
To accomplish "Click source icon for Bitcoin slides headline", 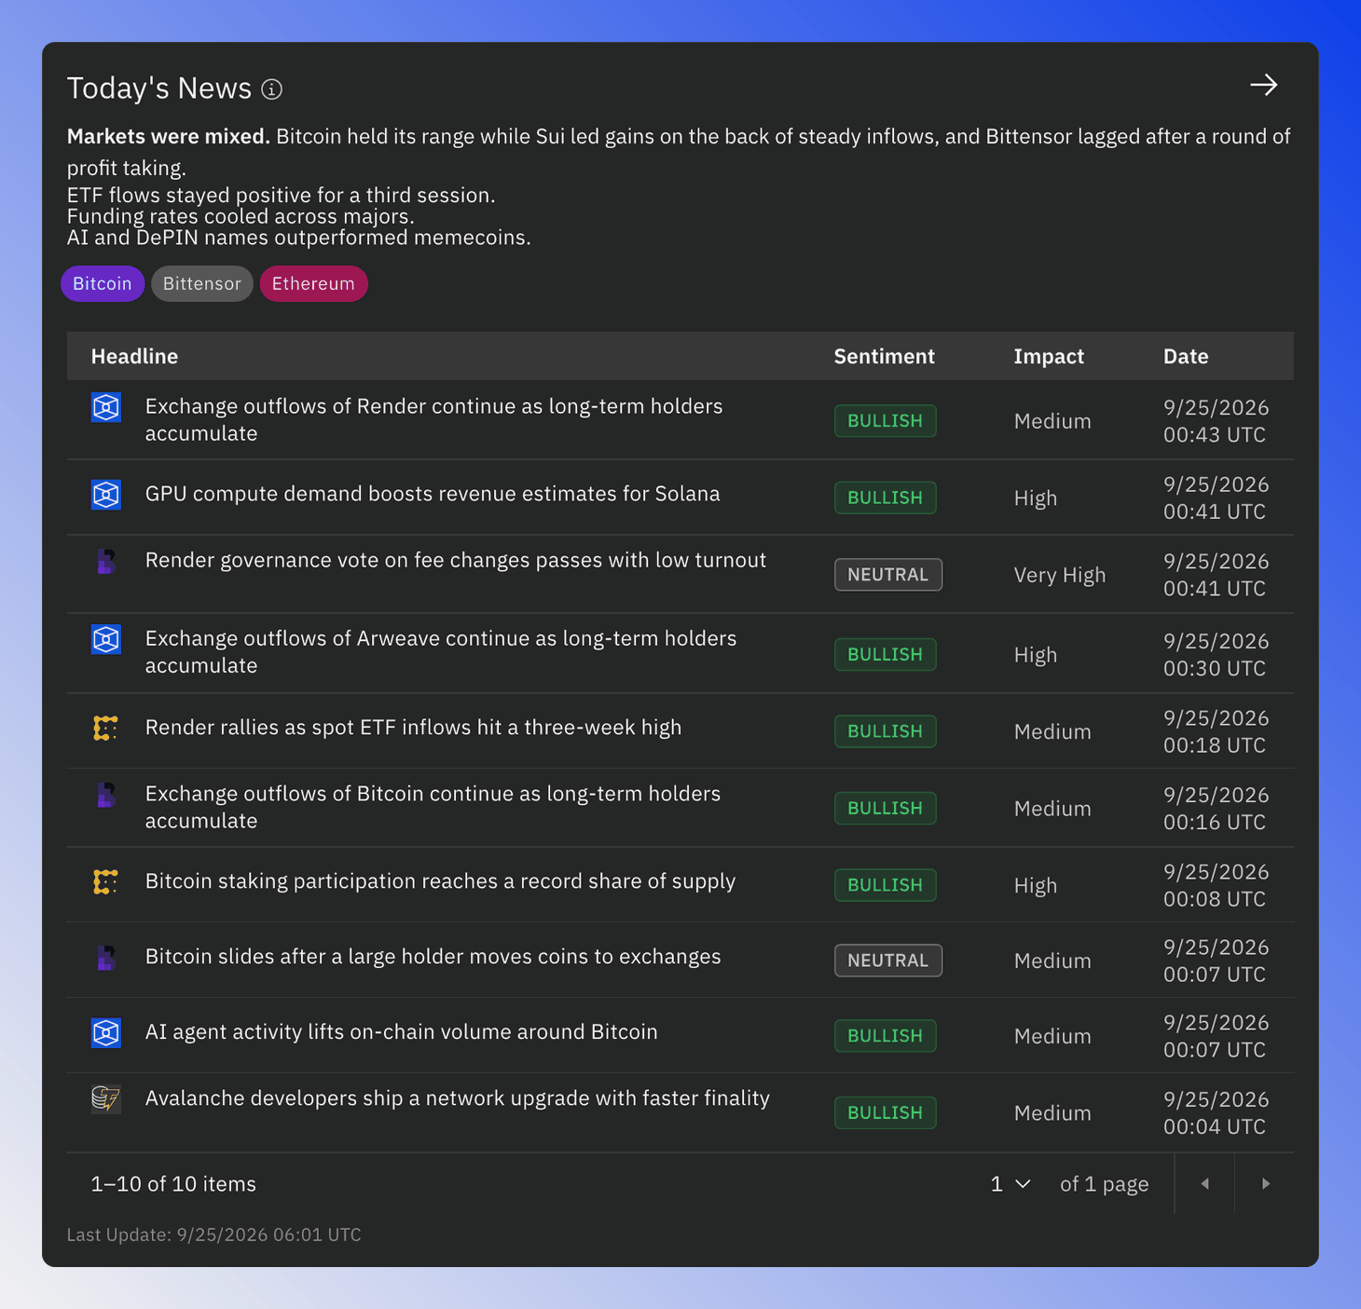I will tap(106, 957).
